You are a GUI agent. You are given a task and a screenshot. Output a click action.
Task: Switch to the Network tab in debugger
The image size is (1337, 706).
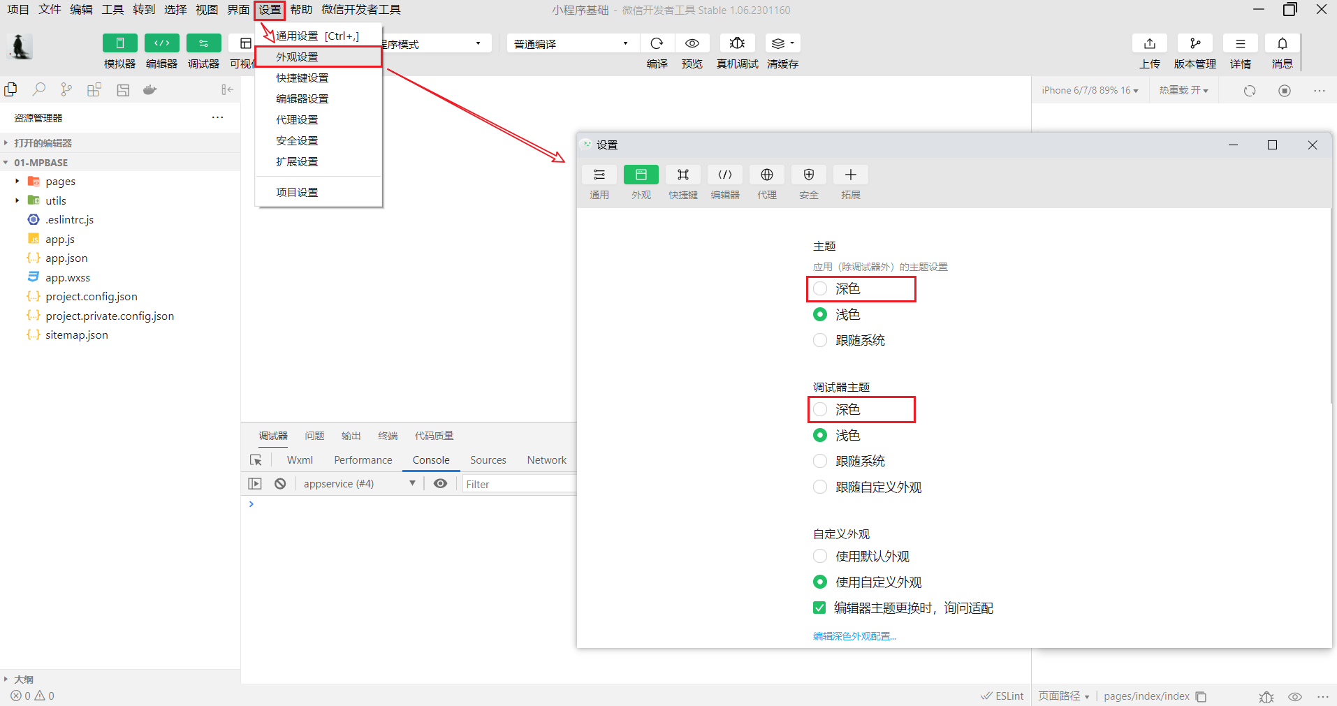point(546,460)
